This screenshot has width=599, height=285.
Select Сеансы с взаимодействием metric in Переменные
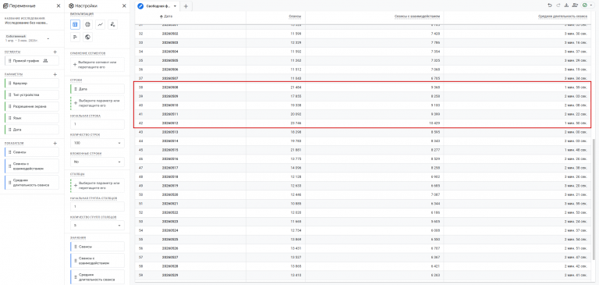pyautogui.click(x=32, y=166)
